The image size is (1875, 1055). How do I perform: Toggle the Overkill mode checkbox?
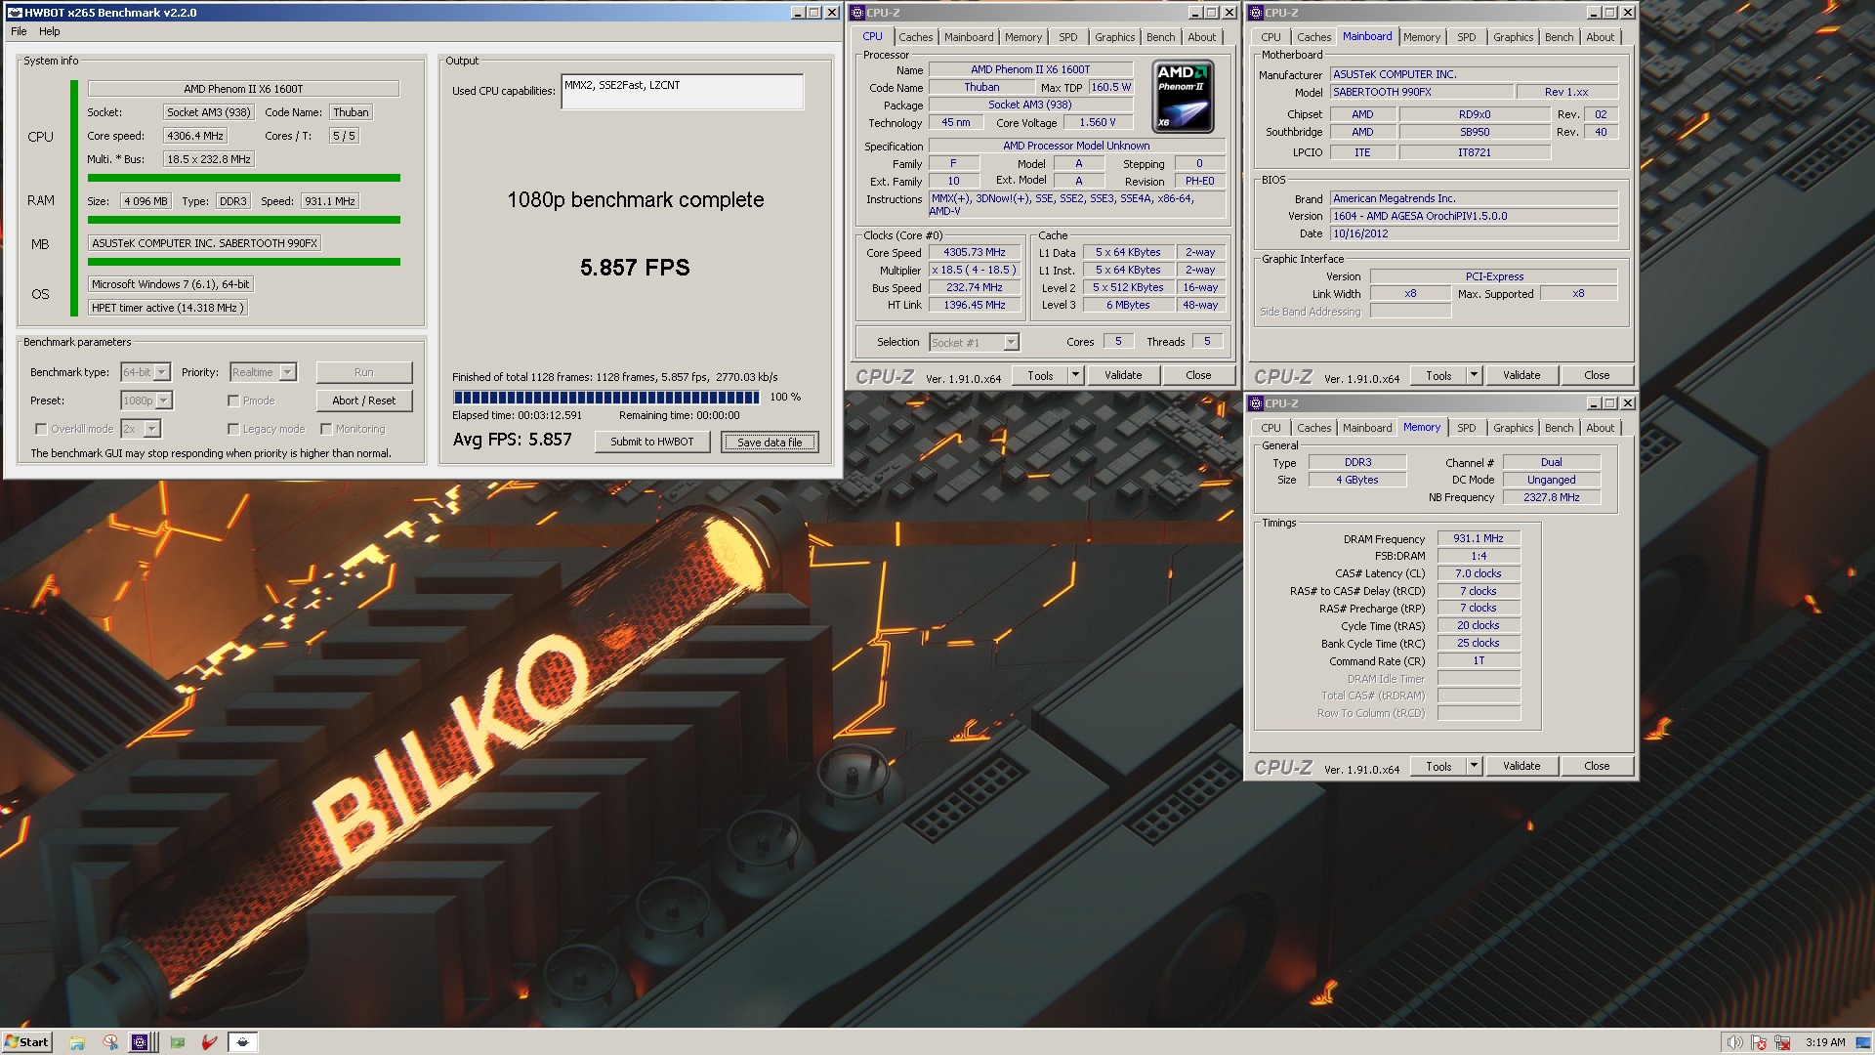click(x=40, y=429)
